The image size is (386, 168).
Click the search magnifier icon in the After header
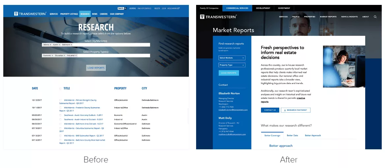(375, 17)
